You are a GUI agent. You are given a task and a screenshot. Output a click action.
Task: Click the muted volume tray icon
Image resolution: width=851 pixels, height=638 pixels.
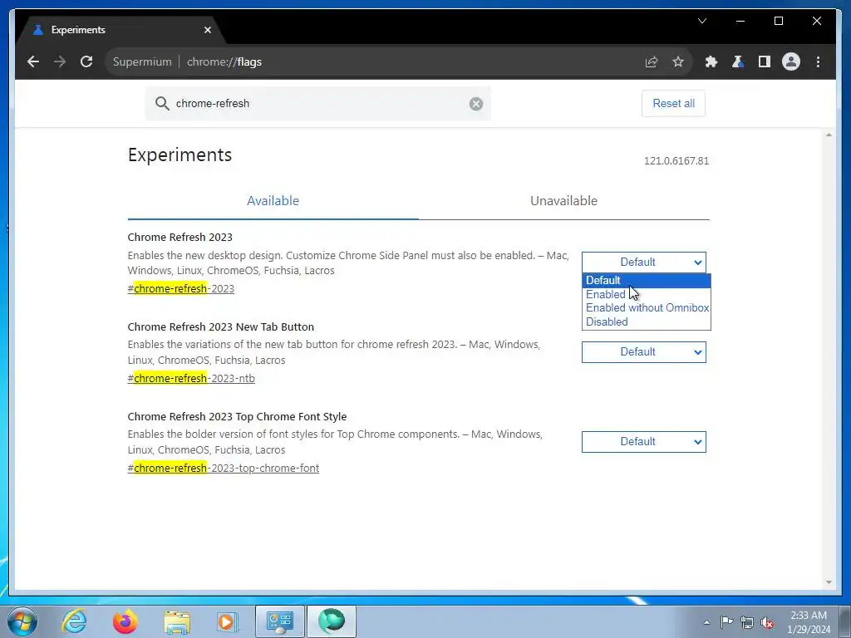(x=767, y=622)
